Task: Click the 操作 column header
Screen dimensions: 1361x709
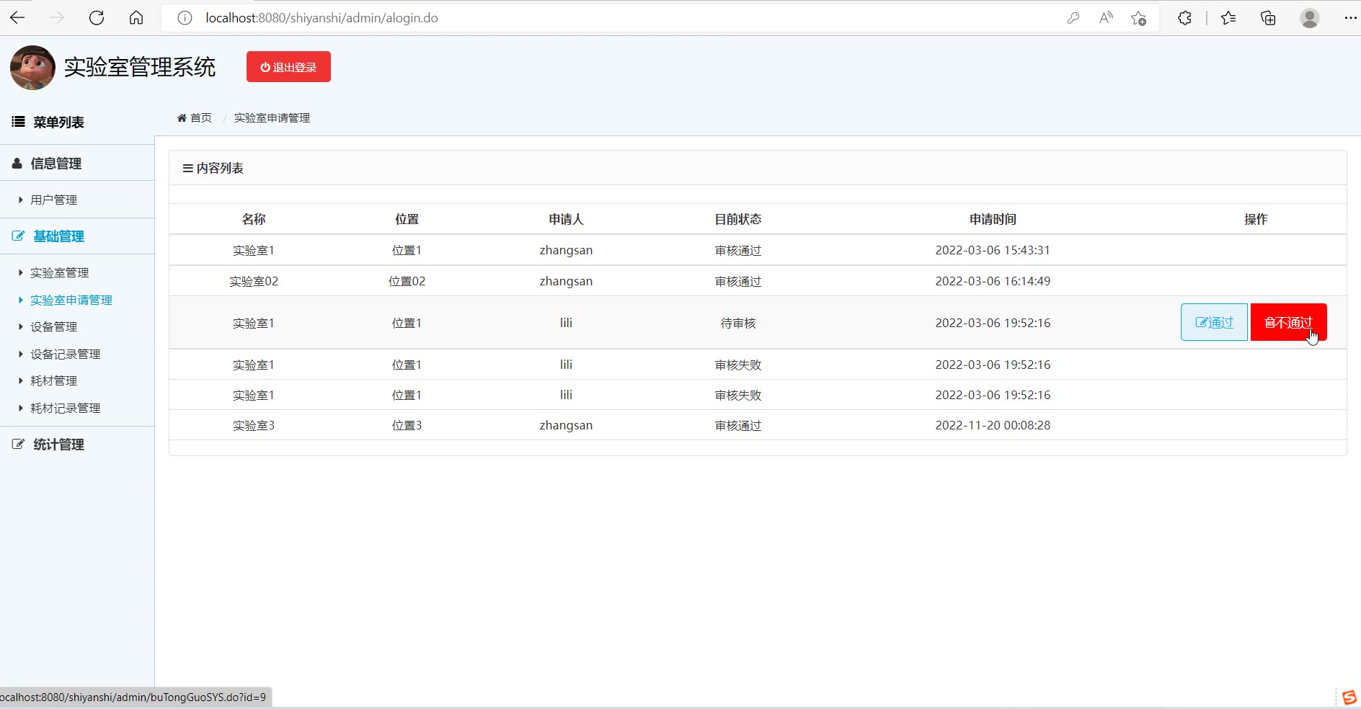Action: 1256,219
